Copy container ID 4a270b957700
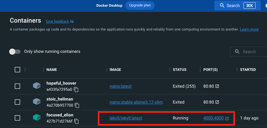Image resolution: width=267 pixels, height=128 pixels. point(77,105)
